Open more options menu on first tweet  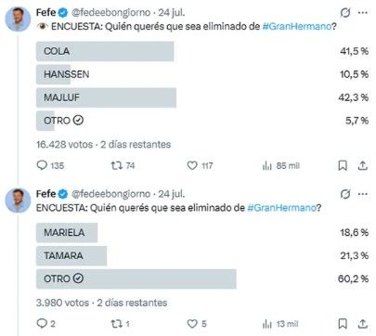pyautogui.click(x=363, y=13)
